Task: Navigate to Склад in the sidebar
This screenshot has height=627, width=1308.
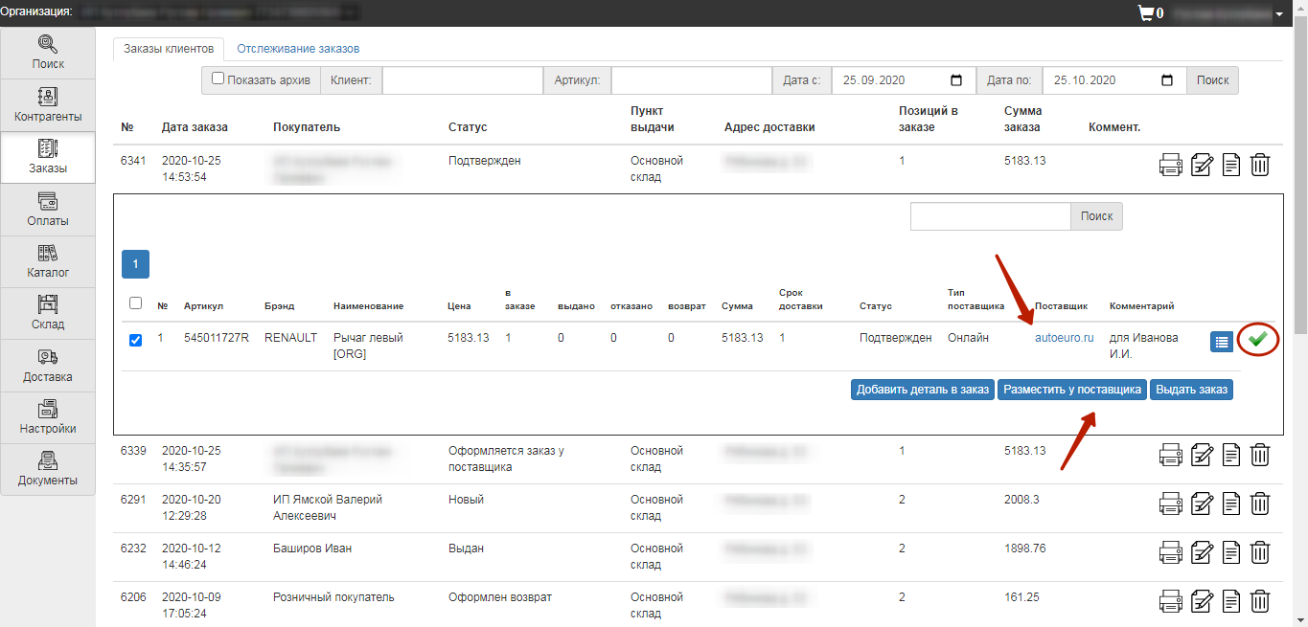Action: [48, 314]
